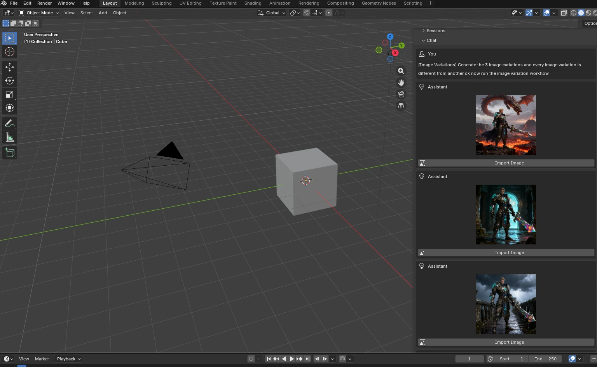Import the dragon warrior image
This screenshot has height=367, width=597.
tap(506, 163)
